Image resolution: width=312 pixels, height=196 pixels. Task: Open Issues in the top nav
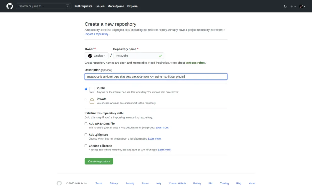click(100, 6)
